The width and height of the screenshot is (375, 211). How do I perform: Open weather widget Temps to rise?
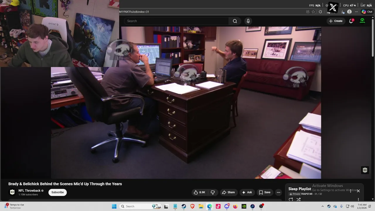click(x=15, y=206)
